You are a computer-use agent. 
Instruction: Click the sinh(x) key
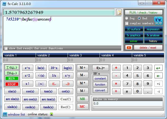click(x=12, y=107)
